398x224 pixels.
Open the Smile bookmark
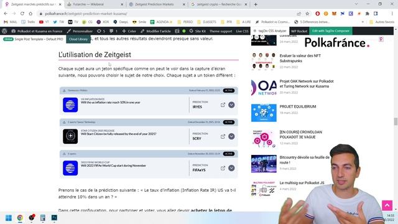(x=139, y=22)
